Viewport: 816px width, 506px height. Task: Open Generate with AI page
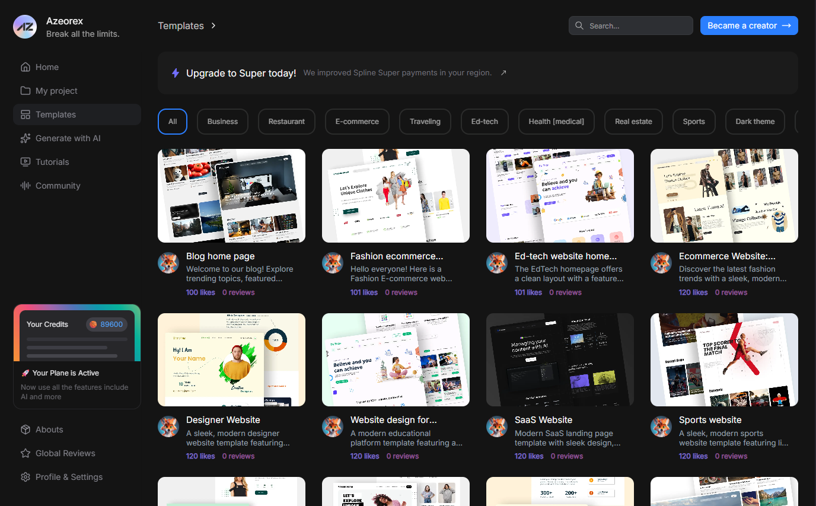77,138
